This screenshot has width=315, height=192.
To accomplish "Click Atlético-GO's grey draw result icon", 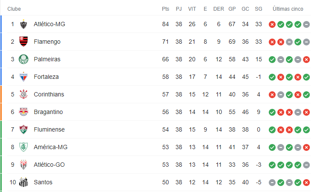I will (306, 165).
